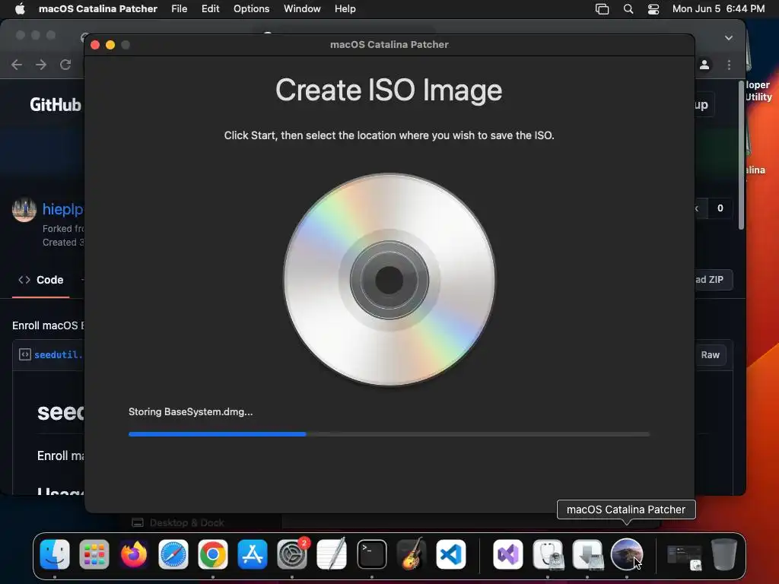Click the Download ZIP button
The image size is (779, 584).
pyautogui.click(x=714, y=280)
